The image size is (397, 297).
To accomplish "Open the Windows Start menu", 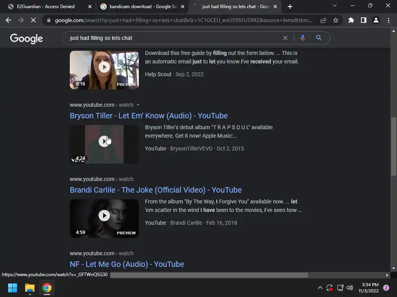I will coord(12,288).
